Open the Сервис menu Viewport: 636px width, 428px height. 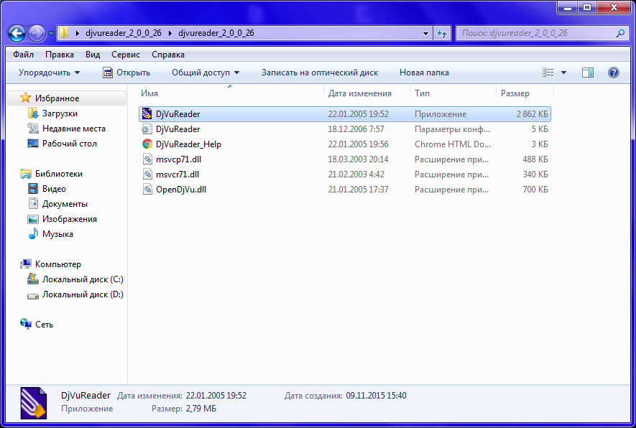coord(125,55)
